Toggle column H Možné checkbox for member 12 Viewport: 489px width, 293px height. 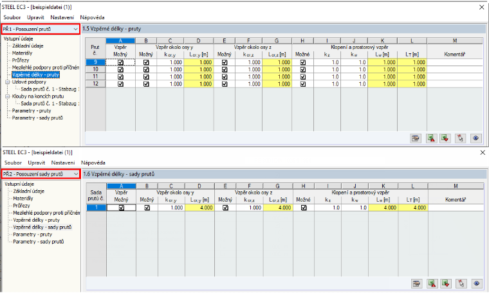[303, 84]
